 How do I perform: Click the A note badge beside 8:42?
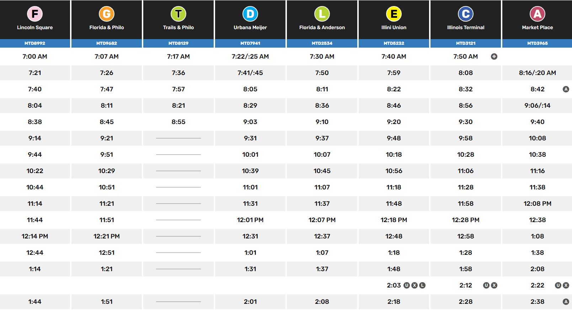click(566, 89)
